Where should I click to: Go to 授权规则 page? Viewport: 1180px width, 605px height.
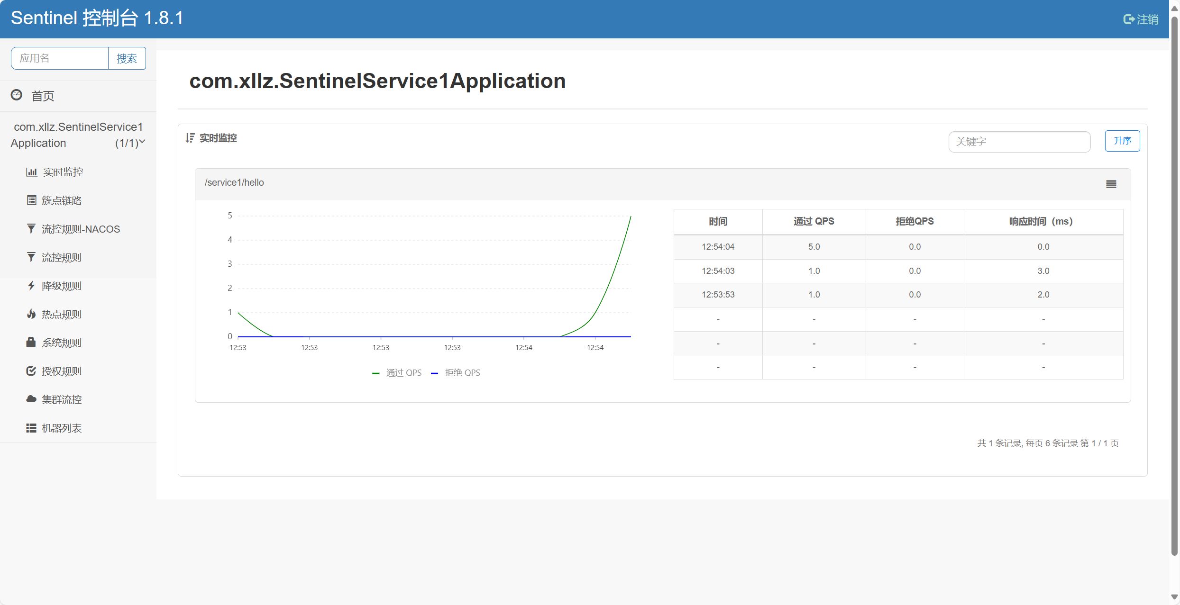tap(62, 371)
